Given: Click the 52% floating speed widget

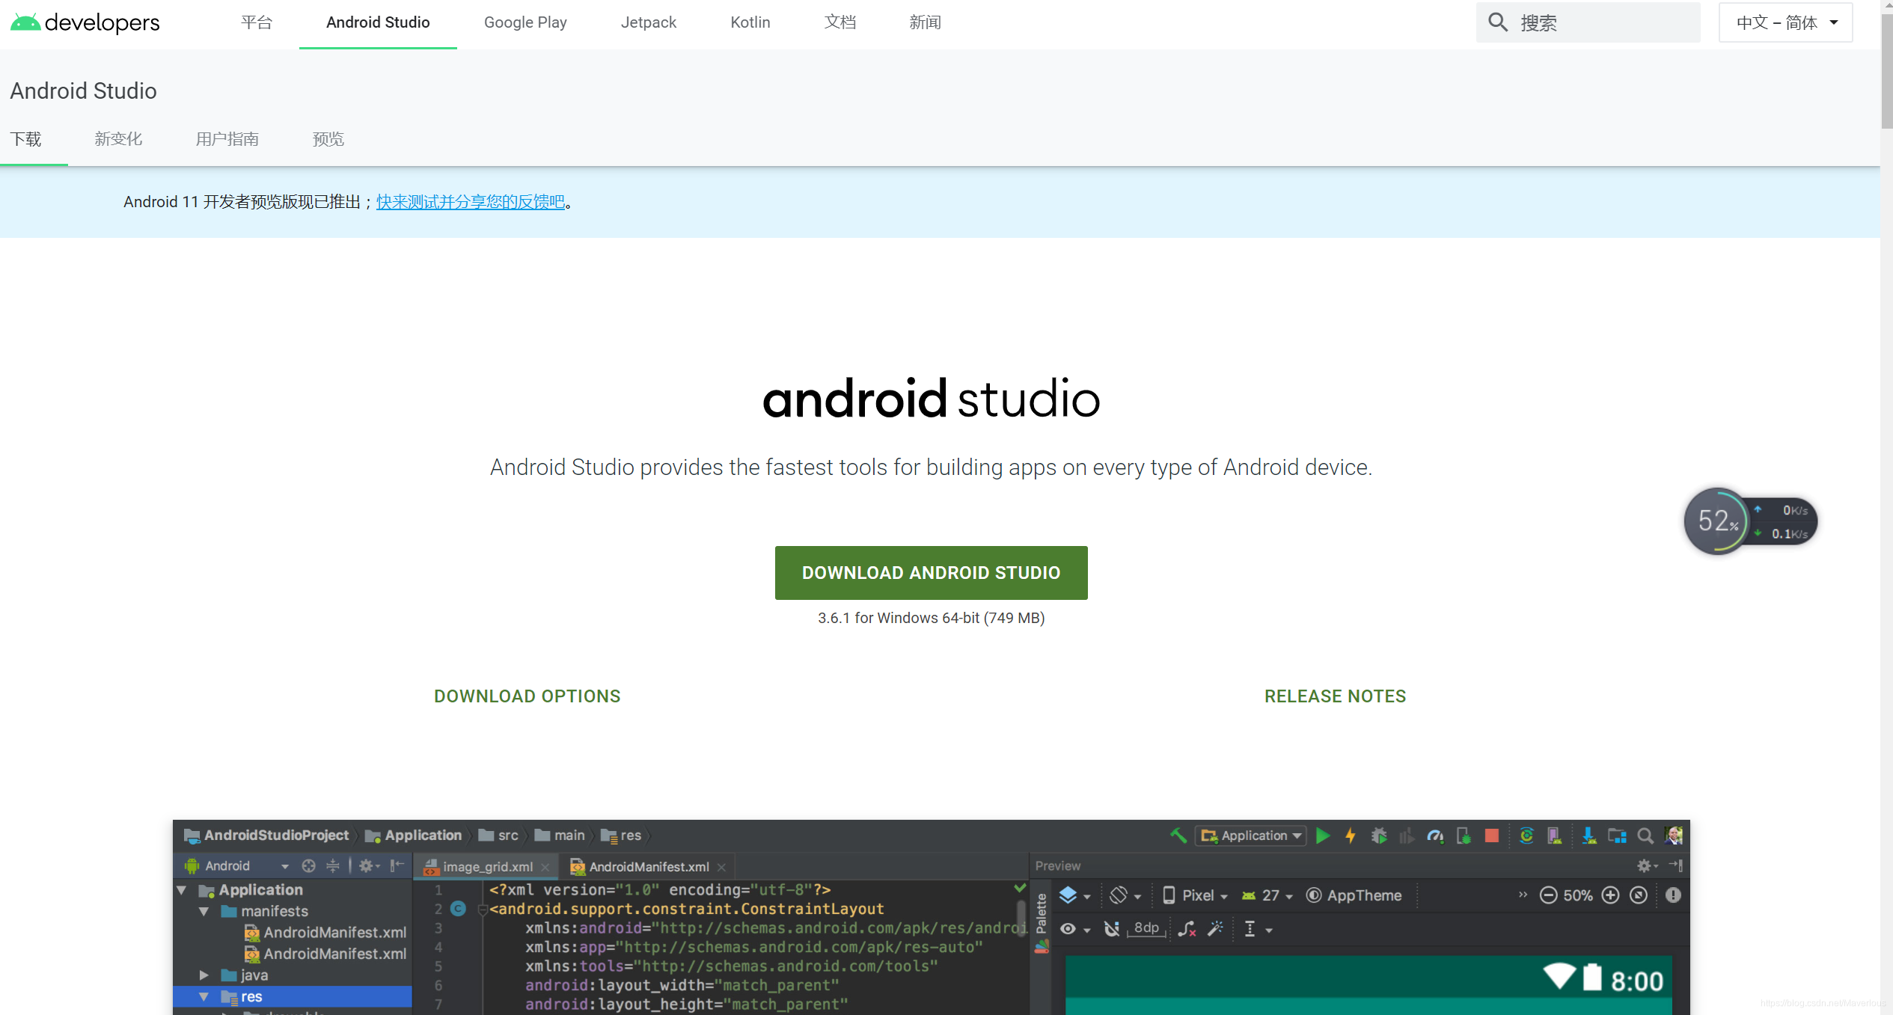Looking at the screenshot, I should pos(1749,521).
